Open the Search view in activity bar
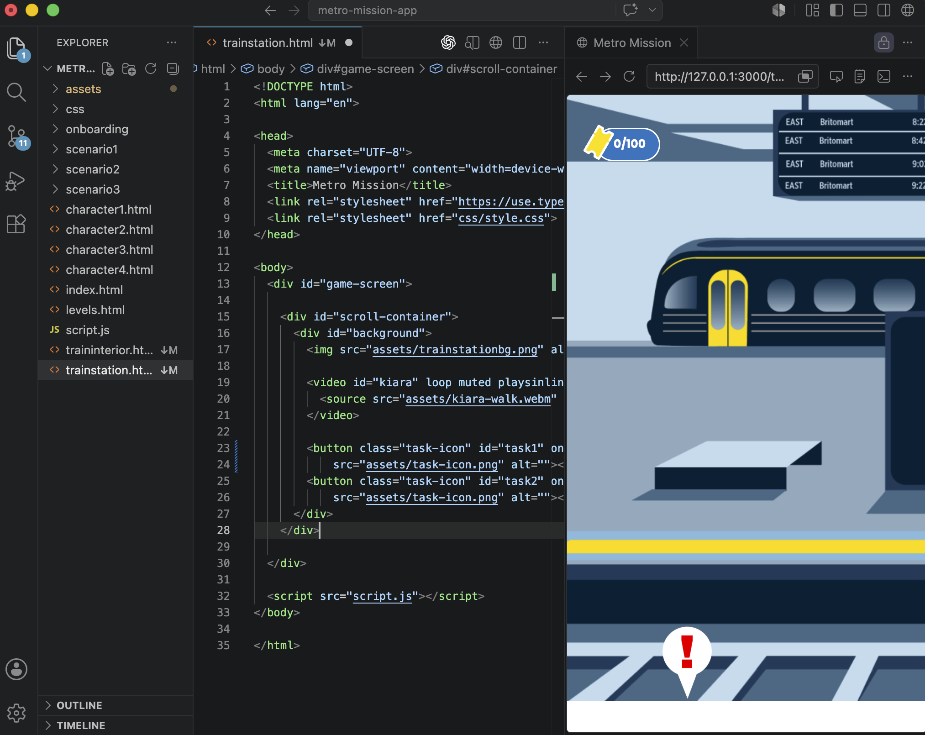 coord(16,92)
